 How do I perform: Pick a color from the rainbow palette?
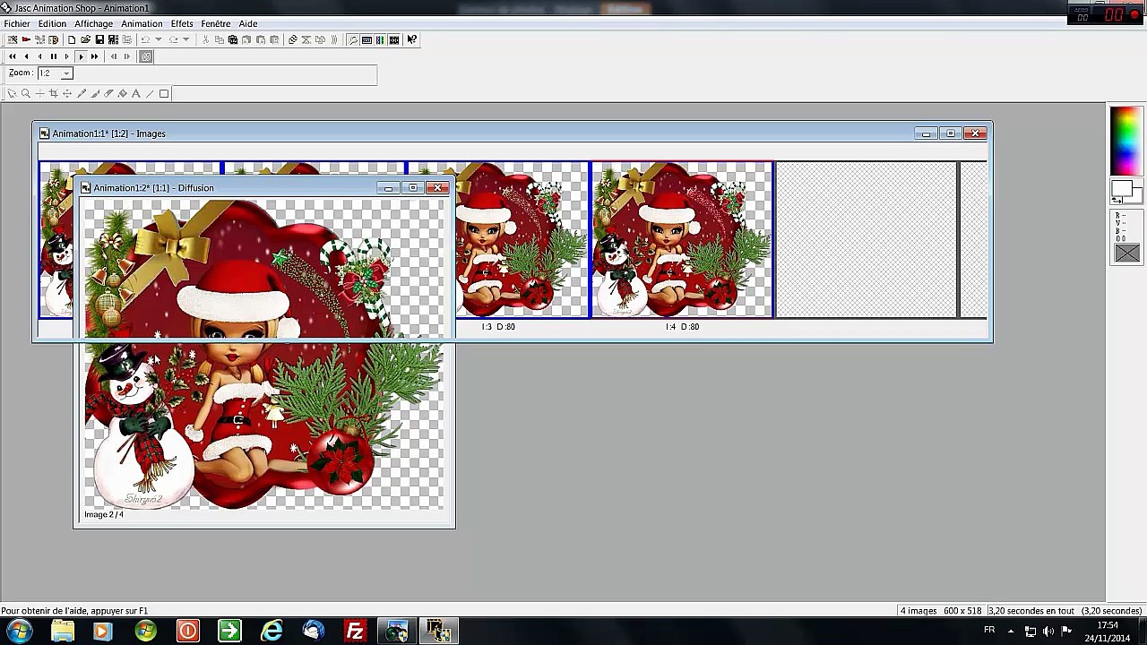[x=1125, y=141]
